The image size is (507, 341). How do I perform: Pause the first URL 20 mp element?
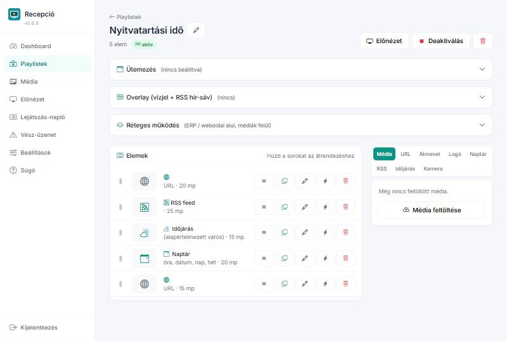pos(264,181)
